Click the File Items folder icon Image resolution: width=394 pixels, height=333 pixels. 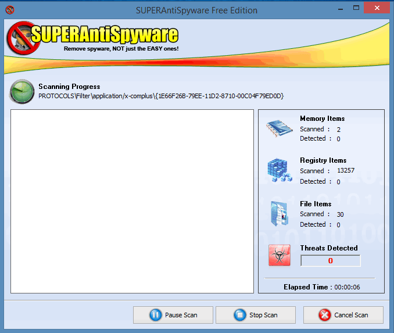click(280, 214)
